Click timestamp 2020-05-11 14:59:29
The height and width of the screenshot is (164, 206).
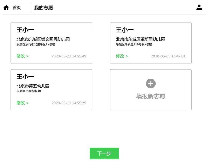[x=69, y=103]
